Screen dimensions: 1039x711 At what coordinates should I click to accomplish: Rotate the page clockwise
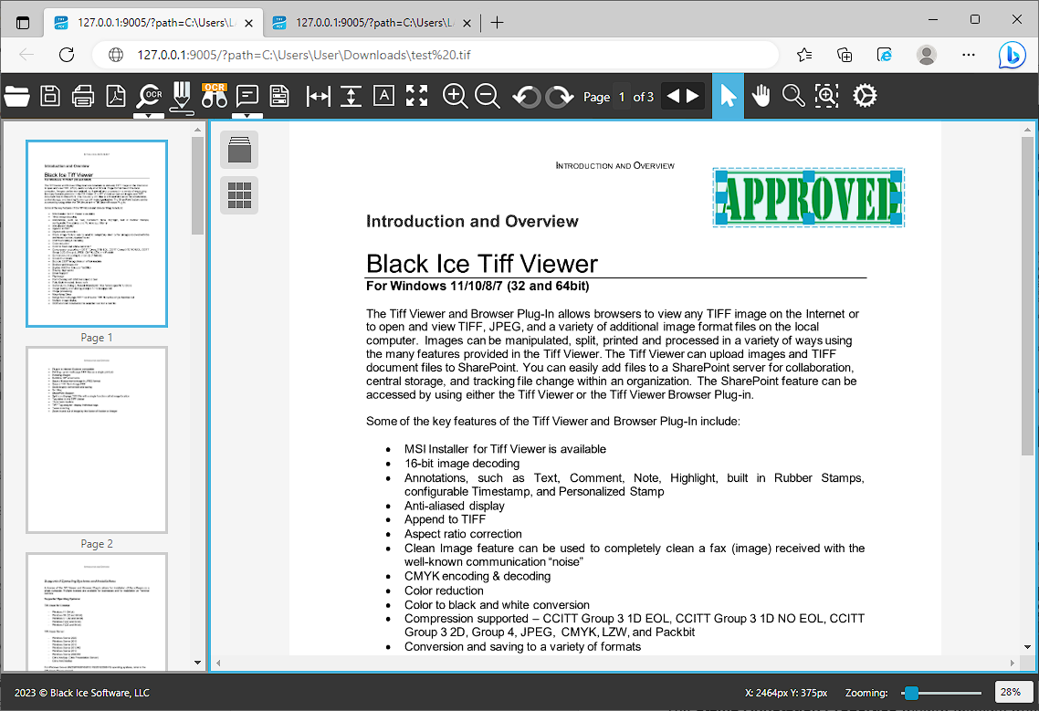click(x=560, y=97)
